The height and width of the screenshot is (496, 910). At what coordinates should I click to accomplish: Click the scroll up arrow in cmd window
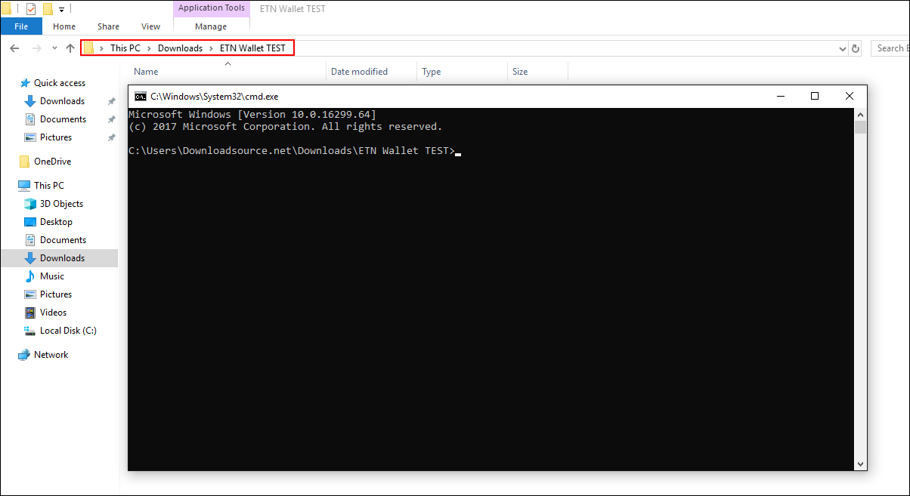860,114
